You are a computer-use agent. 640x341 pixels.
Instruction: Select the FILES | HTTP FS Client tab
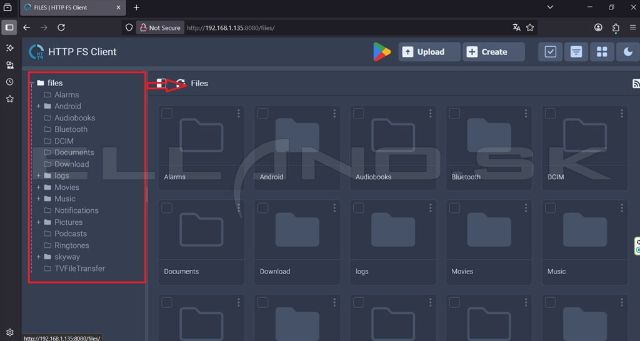pyautogui.click(x=72, y=7)
